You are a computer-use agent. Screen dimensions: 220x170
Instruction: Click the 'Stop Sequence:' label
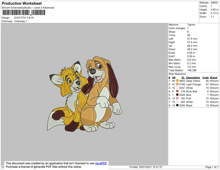tap(177, 74)
